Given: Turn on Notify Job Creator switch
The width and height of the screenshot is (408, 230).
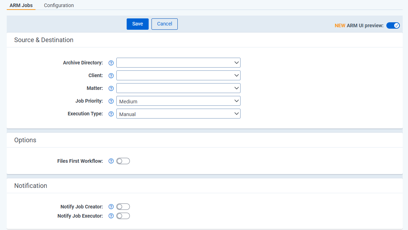Looking at the screenshot, I should (123, 207).
